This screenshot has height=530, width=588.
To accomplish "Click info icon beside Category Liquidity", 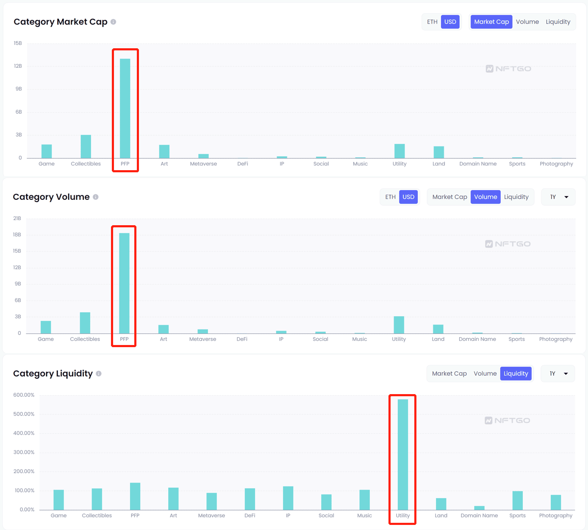I will tap(98, 373).
